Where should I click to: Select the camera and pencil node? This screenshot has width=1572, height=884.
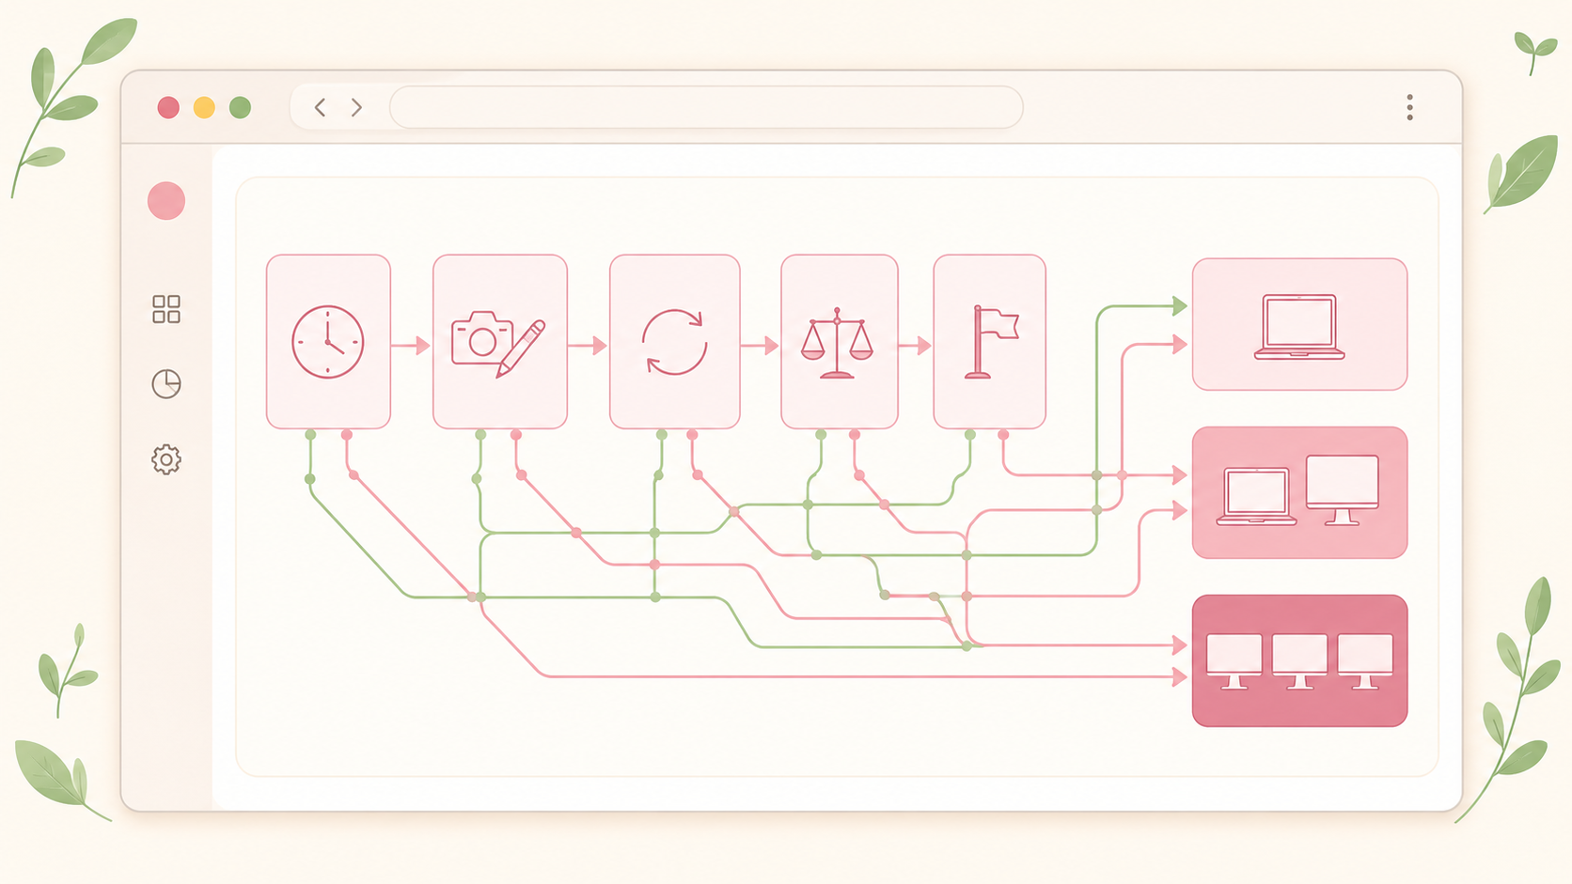500,342
